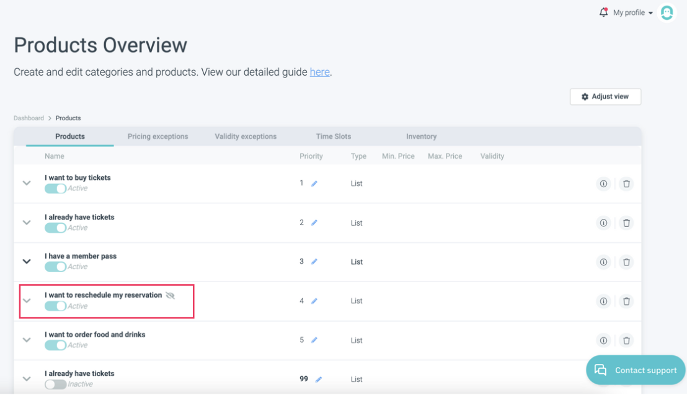Enable the inactive 'I already have tickets' toggle
The width and height of the screenshot is (687, 398).
[x=55, y=384]
